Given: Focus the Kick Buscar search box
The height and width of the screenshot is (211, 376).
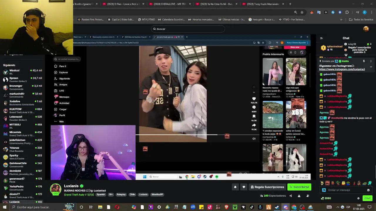Looking at the screenshot, I should 188,29.
